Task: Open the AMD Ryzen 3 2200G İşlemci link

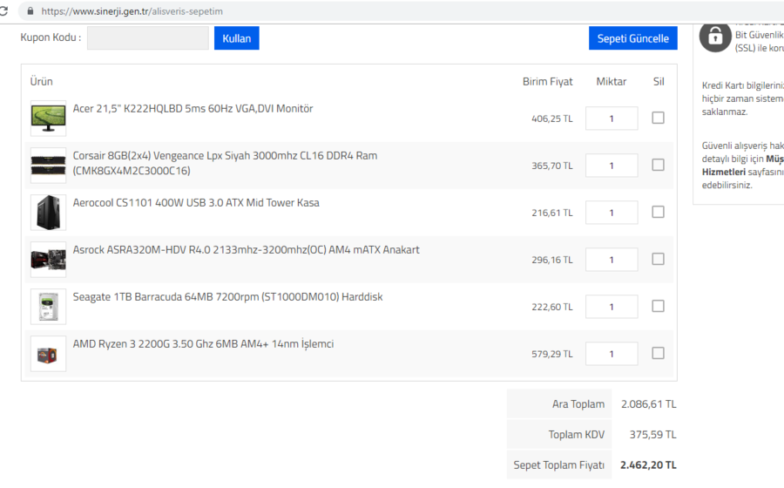Action: 203,343
